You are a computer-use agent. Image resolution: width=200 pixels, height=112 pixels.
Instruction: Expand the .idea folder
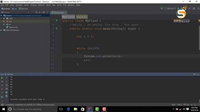pyautogui.click(x=4, y=19)
